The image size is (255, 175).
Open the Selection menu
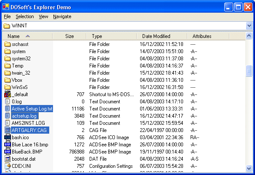click(25, 16)
